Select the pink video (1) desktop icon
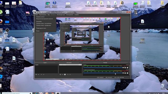 tap(28, 14)
